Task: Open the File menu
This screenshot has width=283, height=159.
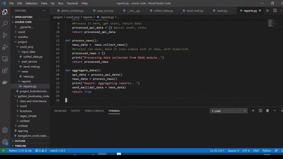Action: pyautogui.click(x=11, y=3)
